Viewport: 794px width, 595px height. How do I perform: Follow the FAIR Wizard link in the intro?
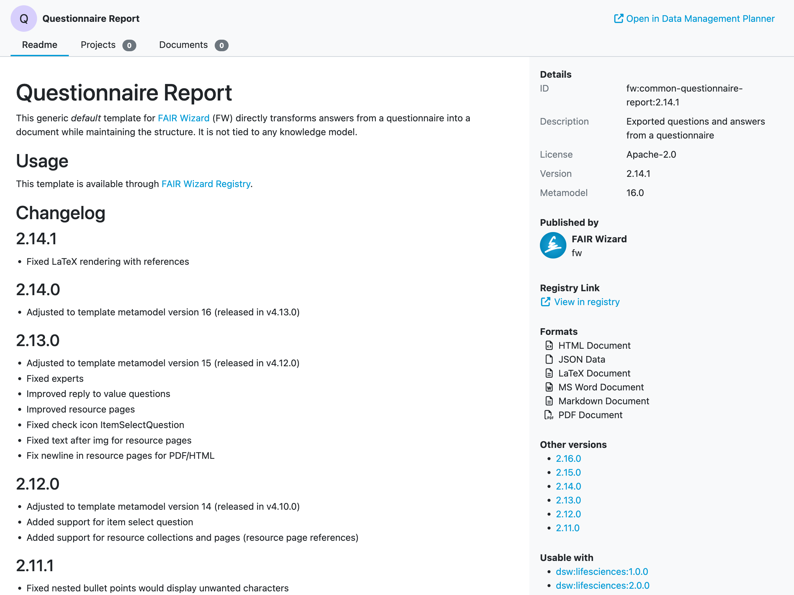183,118
